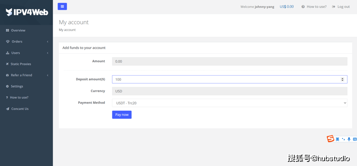Open How to use? in the sidebar
The width and height of the screenshot is (357, 166).
[x=19, y=97]
